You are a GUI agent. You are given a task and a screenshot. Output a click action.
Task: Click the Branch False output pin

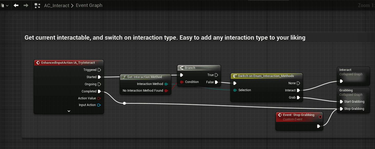pos(216,82)
